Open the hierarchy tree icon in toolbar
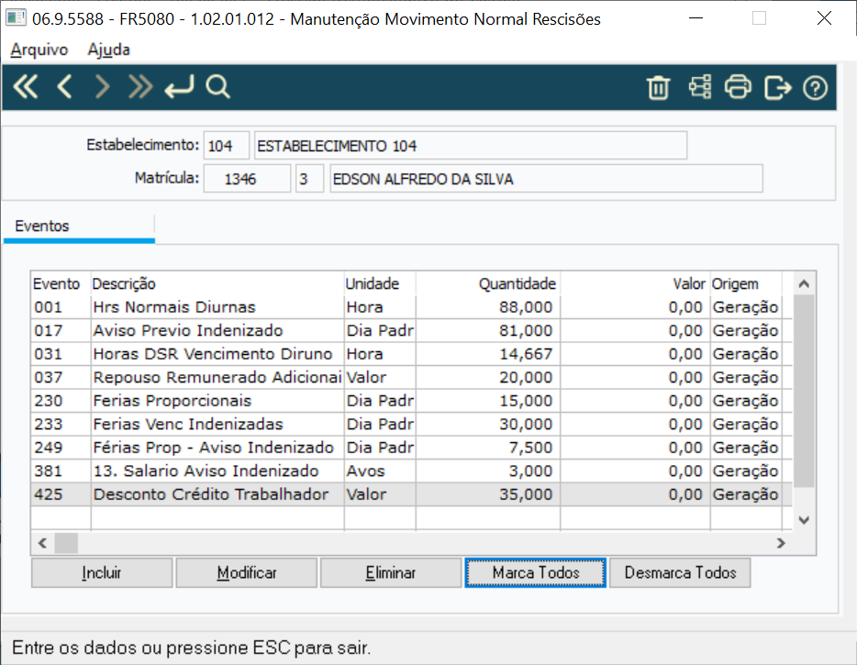This screenshot has height=665, width=857. click(699, 87)
